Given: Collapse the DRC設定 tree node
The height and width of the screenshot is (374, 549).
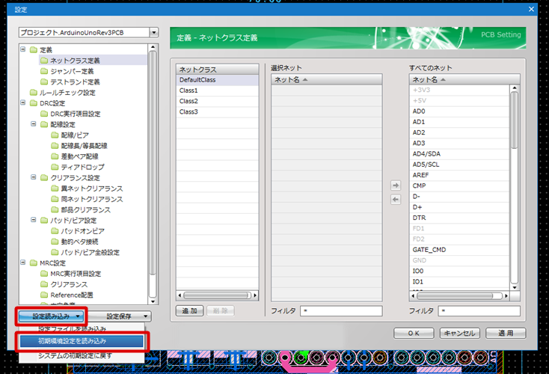Looking at the screenshot, I should (x=23, y=103).
